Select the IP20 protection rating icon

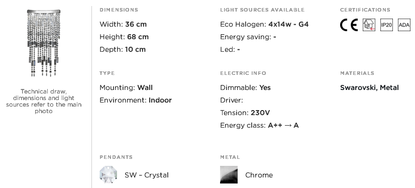coord(386,25)
